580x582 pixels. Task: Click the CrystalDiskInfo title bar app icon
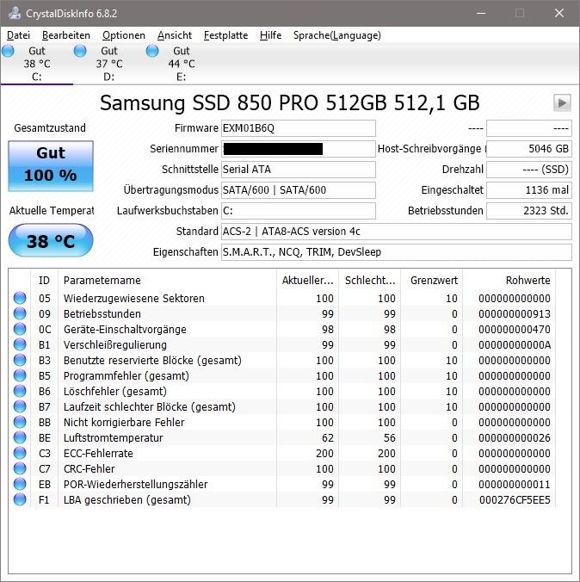click(x=15, y=13)
